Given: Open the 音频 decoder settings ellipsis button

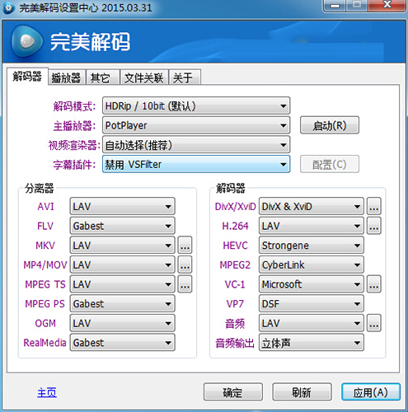Looking at the screenshot, I should click(x=374, y=323).
